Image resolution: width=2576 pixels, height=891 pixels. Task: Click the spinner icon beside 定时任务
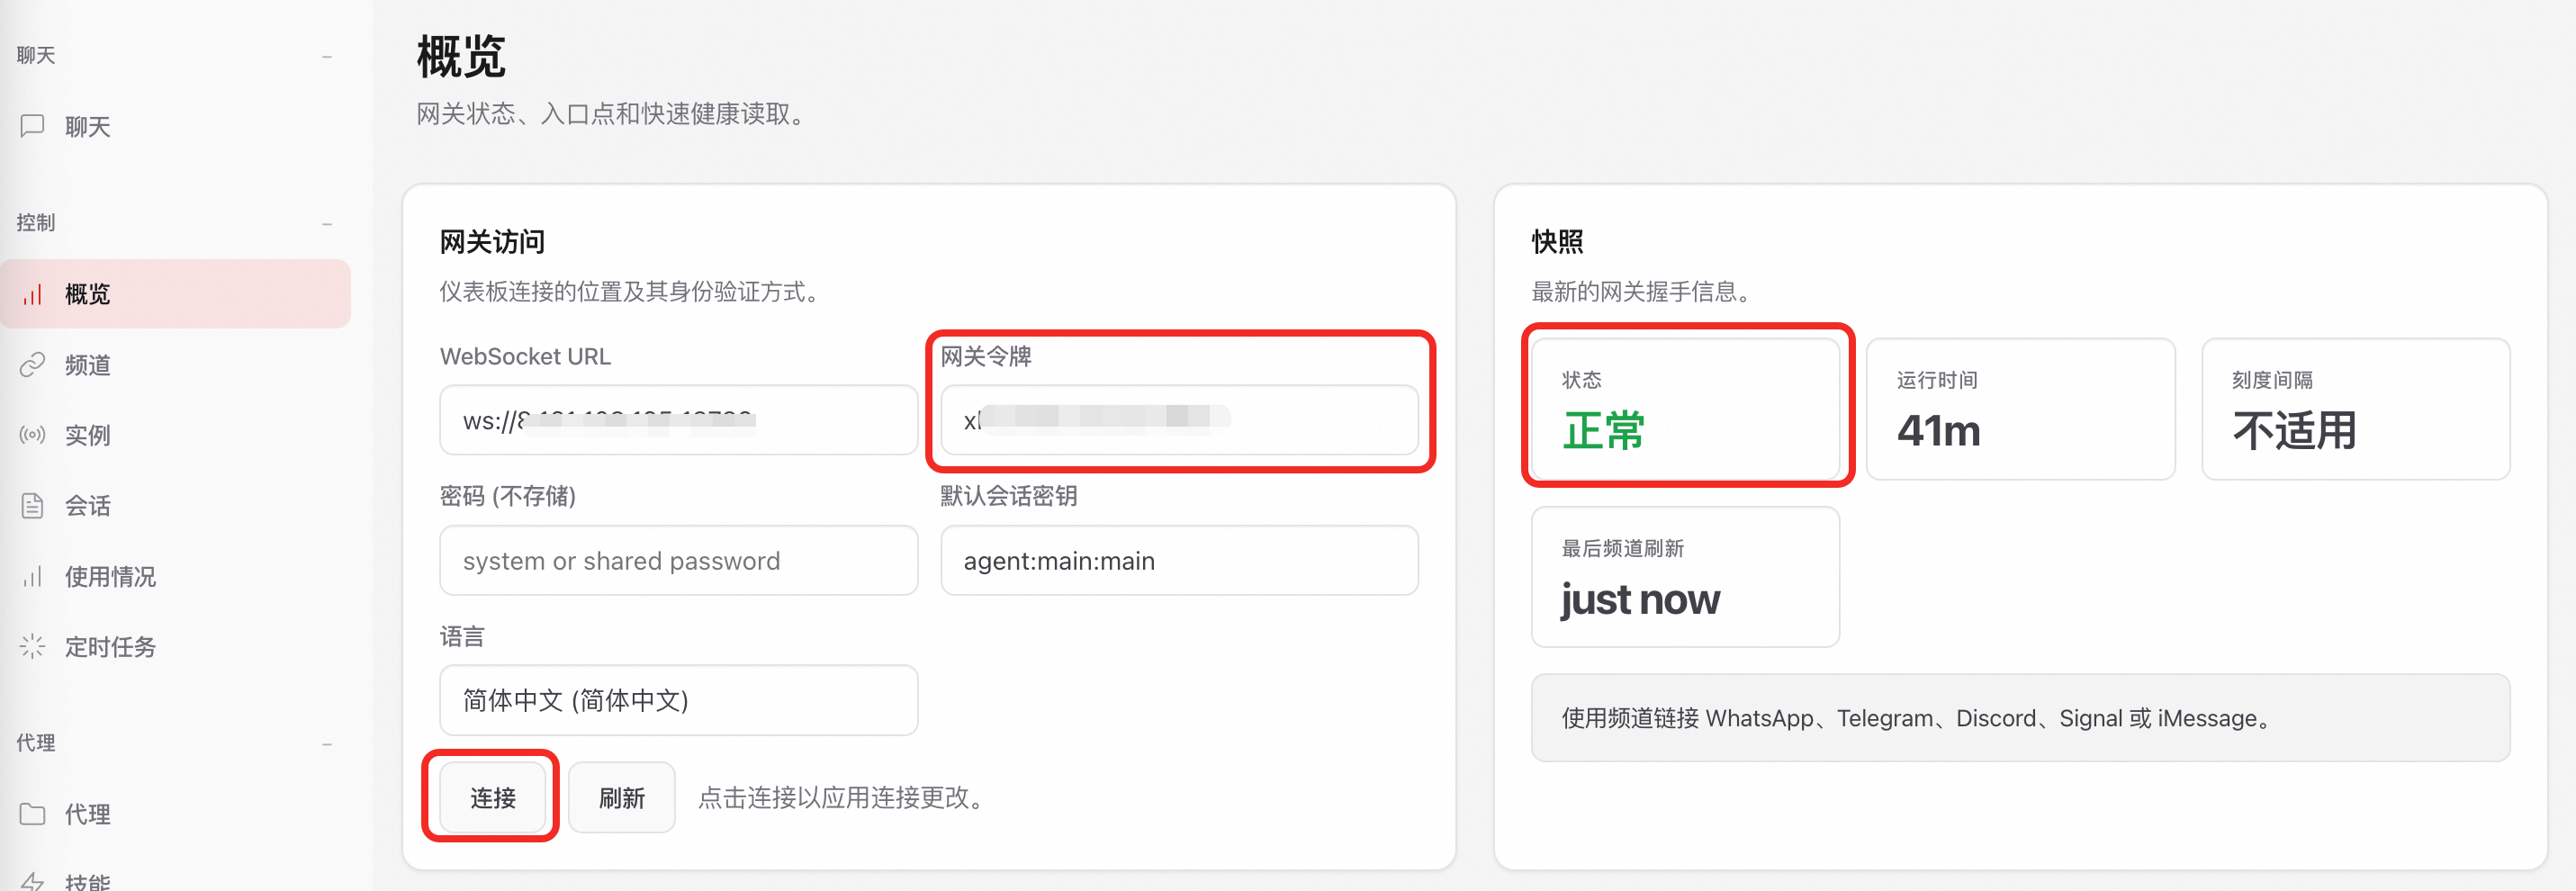click(x=32, y=647)
